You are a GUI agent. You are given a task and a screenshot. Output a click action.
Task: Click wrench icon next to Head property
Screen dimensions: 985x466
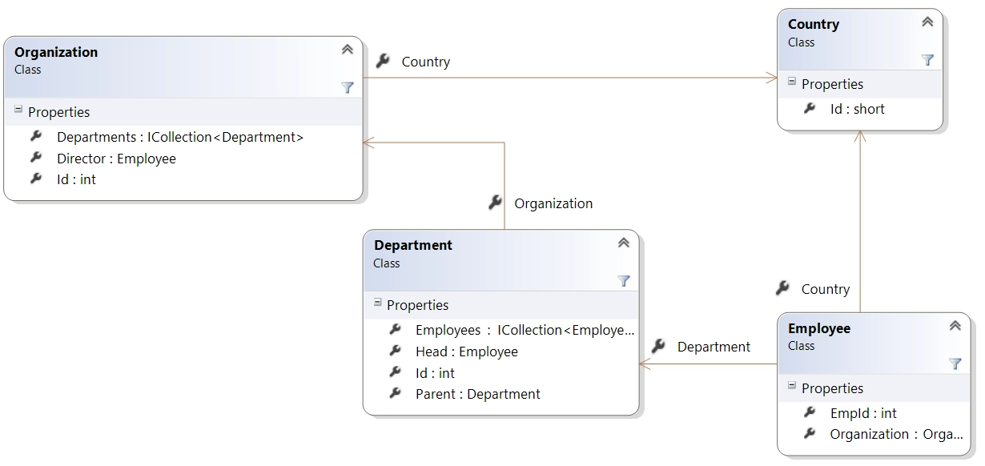point(395,351)
